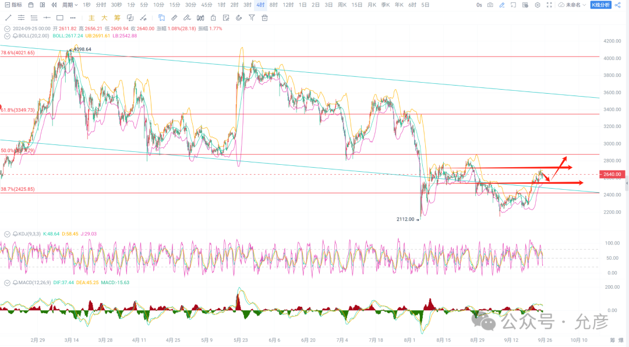Click the double-arrow rewind icon
The height and width of the screenshot is (347, 629).
54,5
